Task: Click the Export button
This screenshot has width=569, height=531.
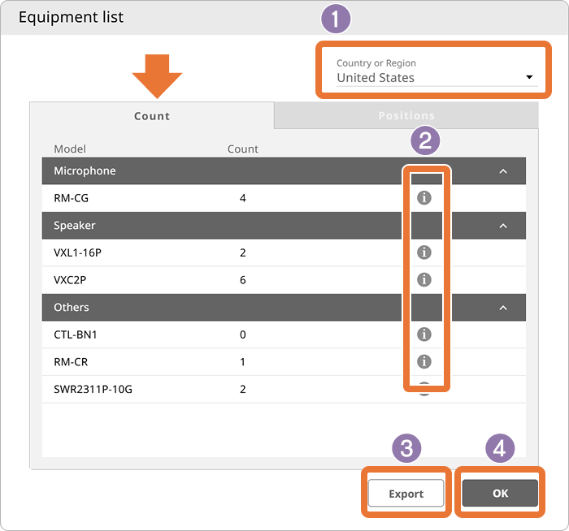Action: (406, 493)
